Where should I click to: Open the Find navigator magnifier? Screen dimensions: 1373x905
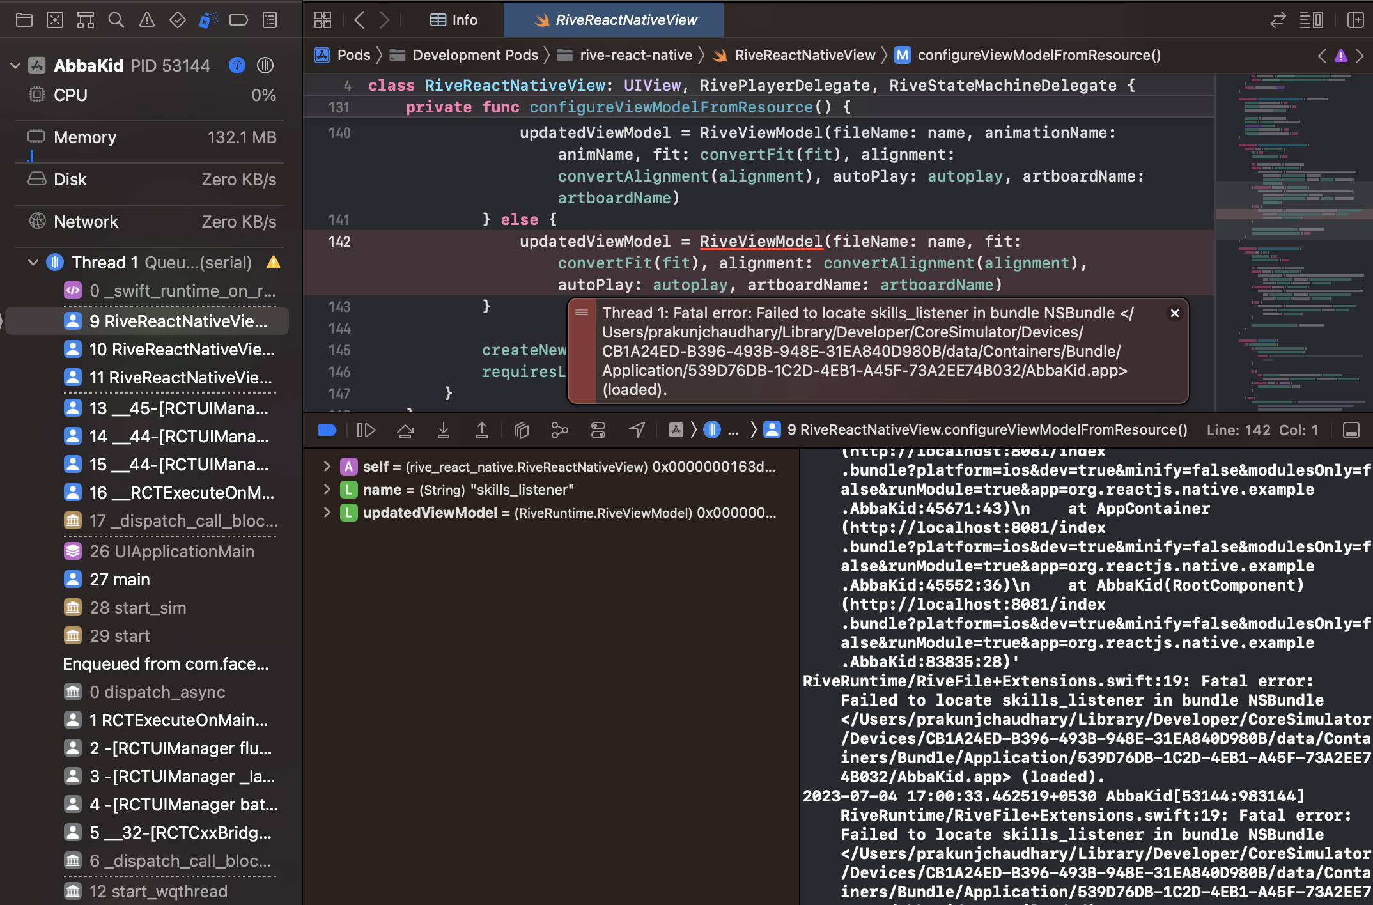pyautogui.click(x=116, y=20)
